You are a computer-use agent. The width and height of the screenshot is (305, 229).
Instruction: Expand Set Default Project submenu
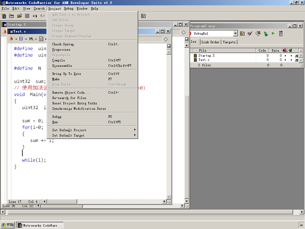coord(92,130)
